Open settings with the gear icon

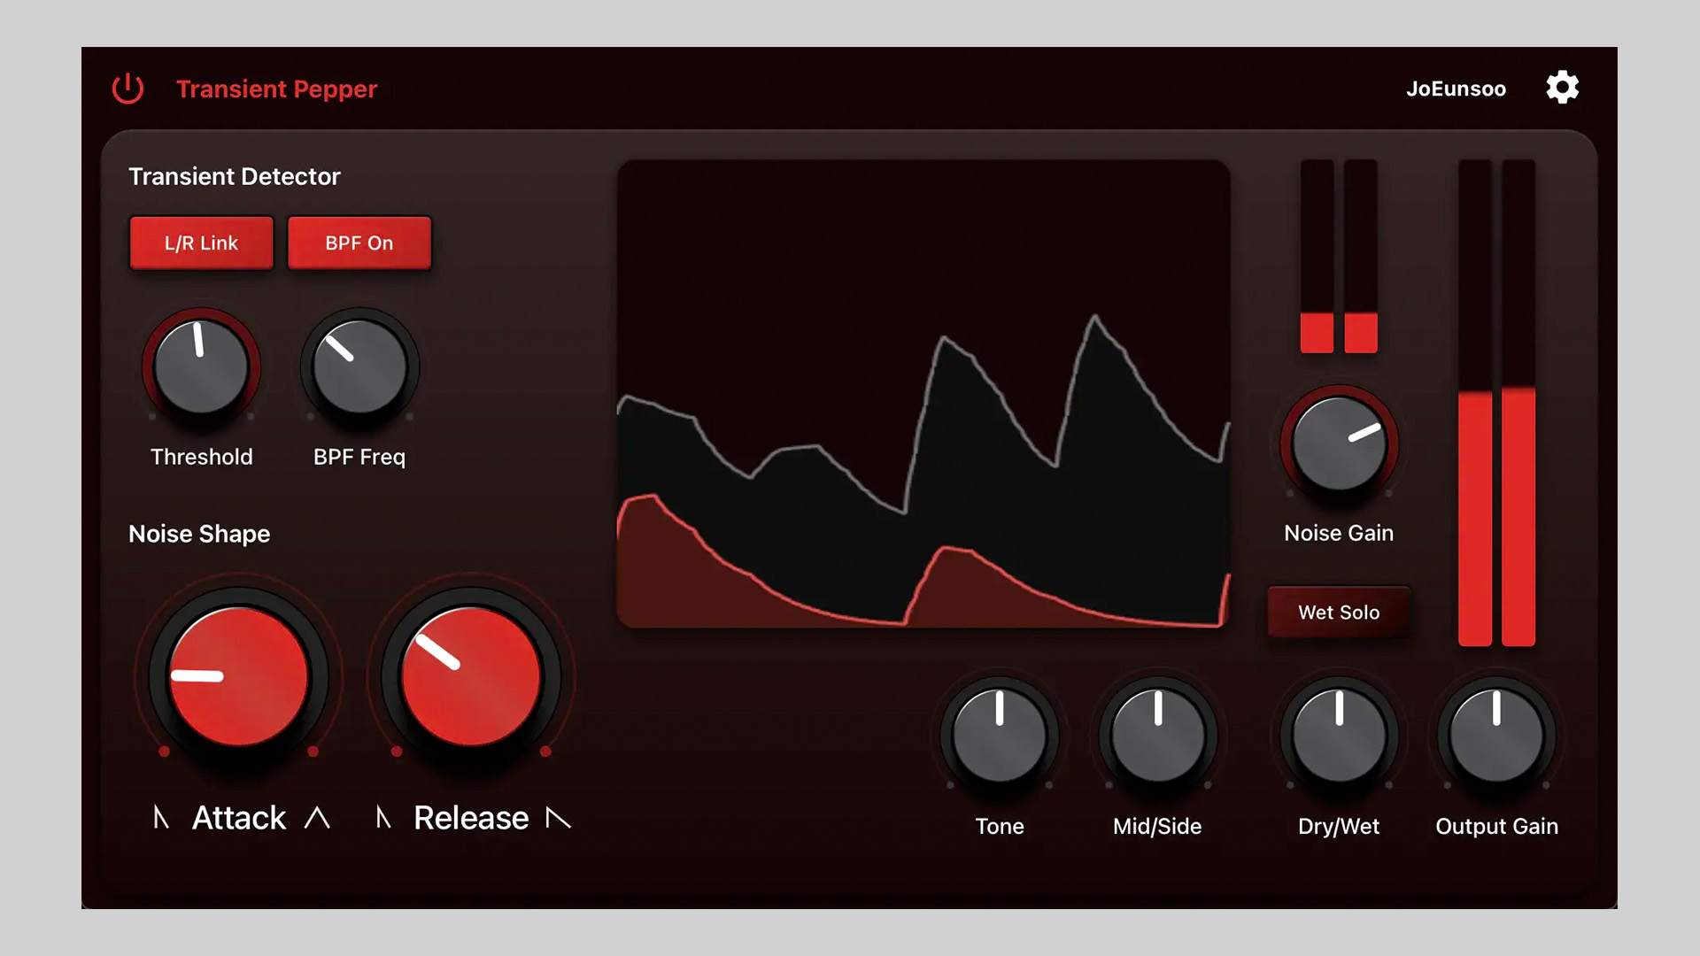coord(1562,88)
